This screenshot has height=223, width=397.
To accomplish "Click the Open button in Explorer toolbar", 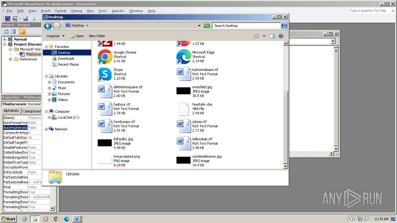I will tap(77, 36).
